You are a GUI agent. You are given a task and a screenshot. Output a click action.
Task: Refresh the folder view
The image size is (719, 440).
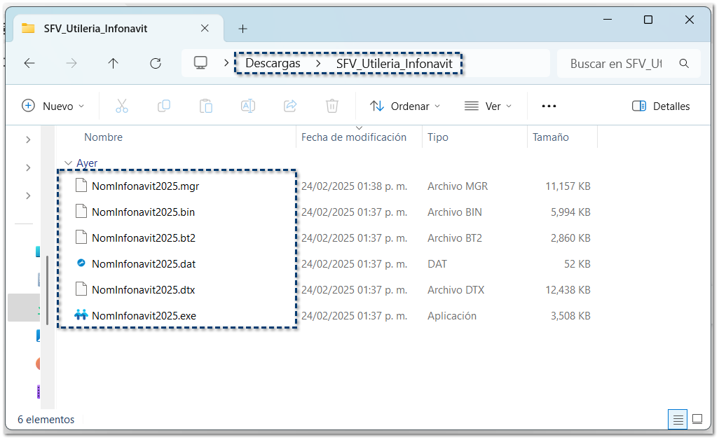(x=156, y=63)
